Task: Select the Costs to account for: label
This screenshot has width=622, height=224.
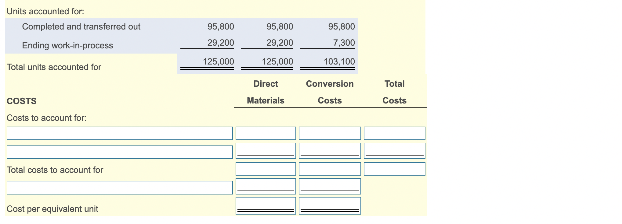Action: coord(46,118)
